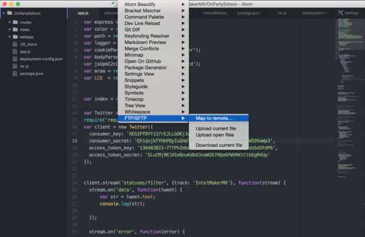This screenshot has height=237, width=365.
Task: Click the package.json file icon in tree
Action: (15, 74)
